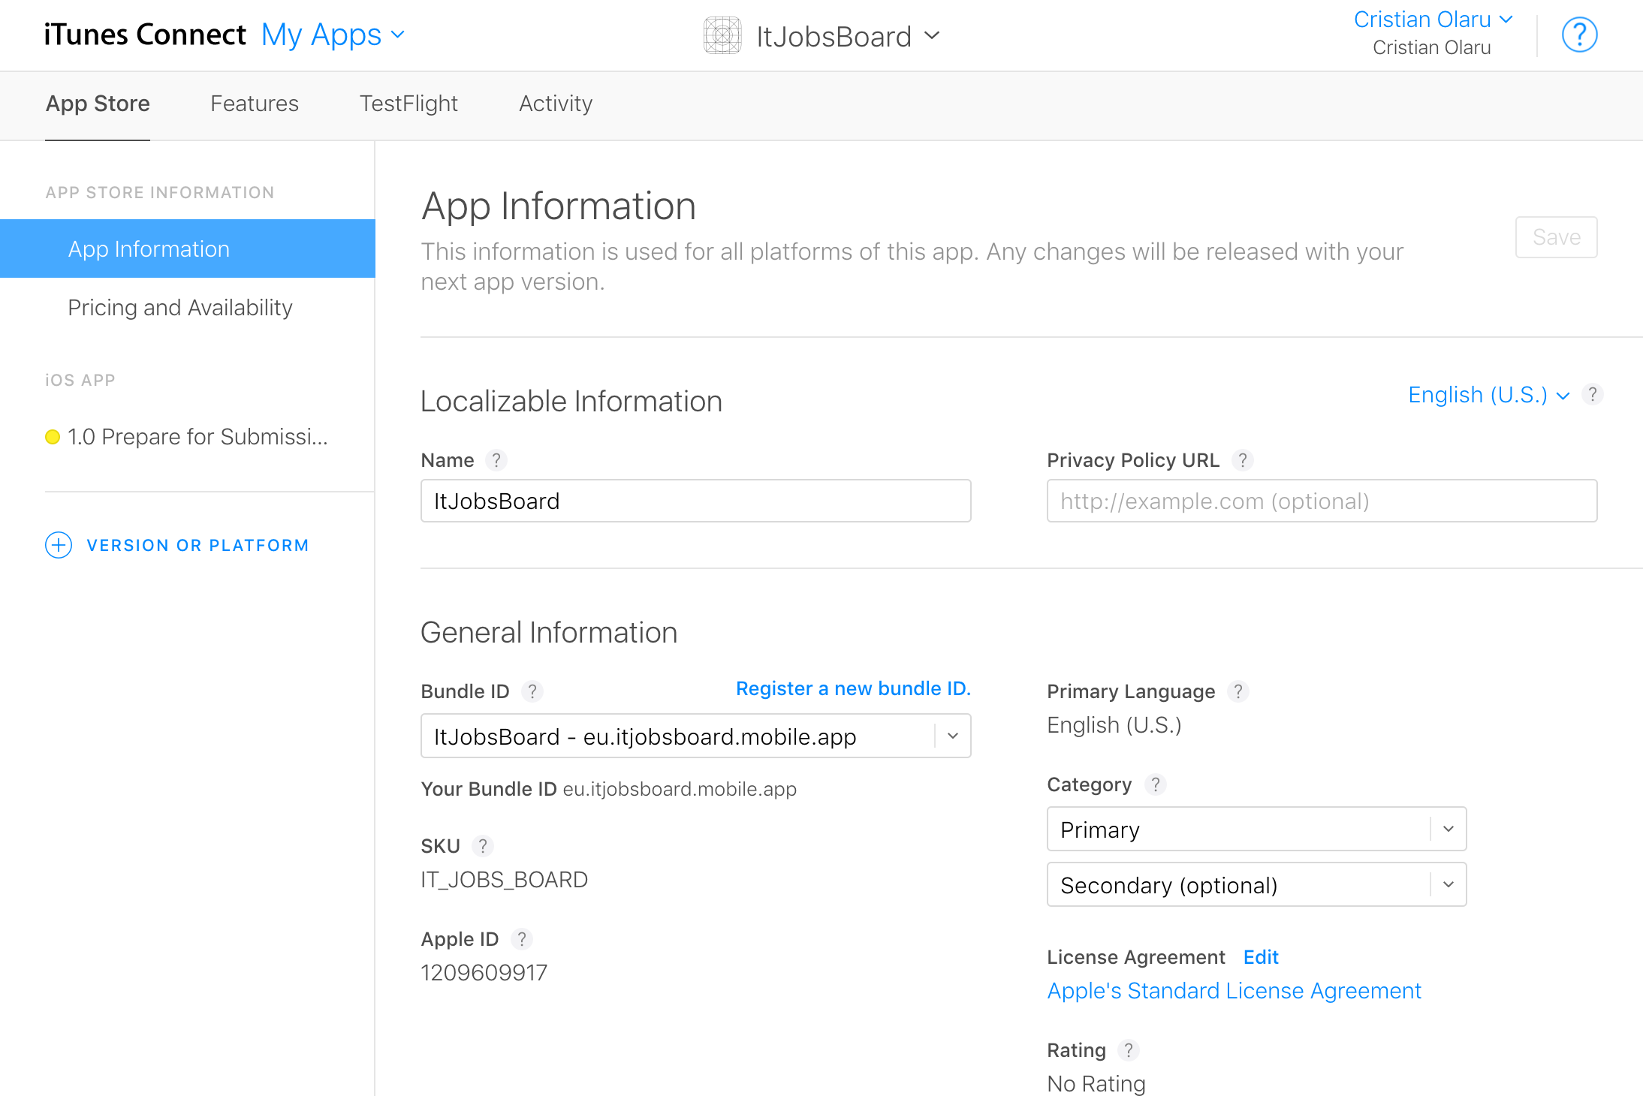
Task: Switch to the TestFlight tab
Action: click(408, 104)
